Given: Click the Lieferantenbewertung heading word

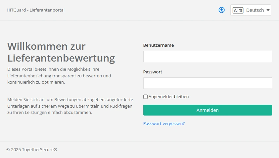Looking at the screenshot, I should click(61, 59).
